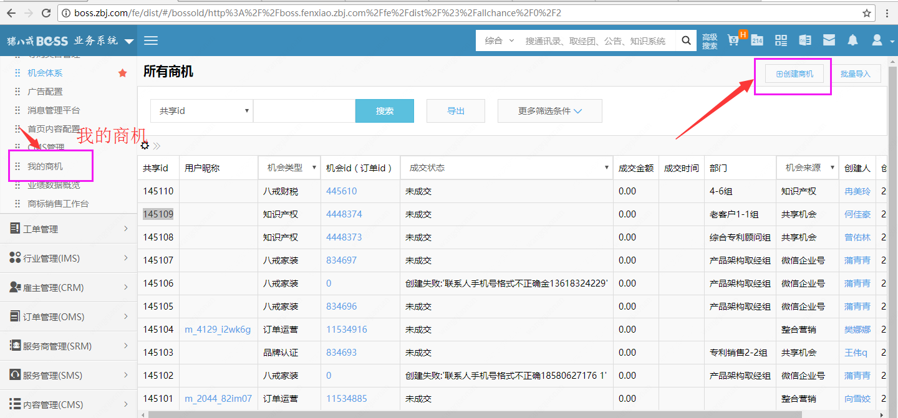Viewport: 898px width, 418px height.
Task: Open 机会体系 in the sidebar
Action: (x=45, y=73)
